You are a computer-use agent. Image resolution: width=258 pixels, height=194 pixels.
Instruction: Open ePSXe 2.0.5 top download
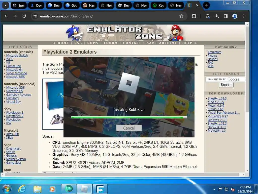point(216,102)
